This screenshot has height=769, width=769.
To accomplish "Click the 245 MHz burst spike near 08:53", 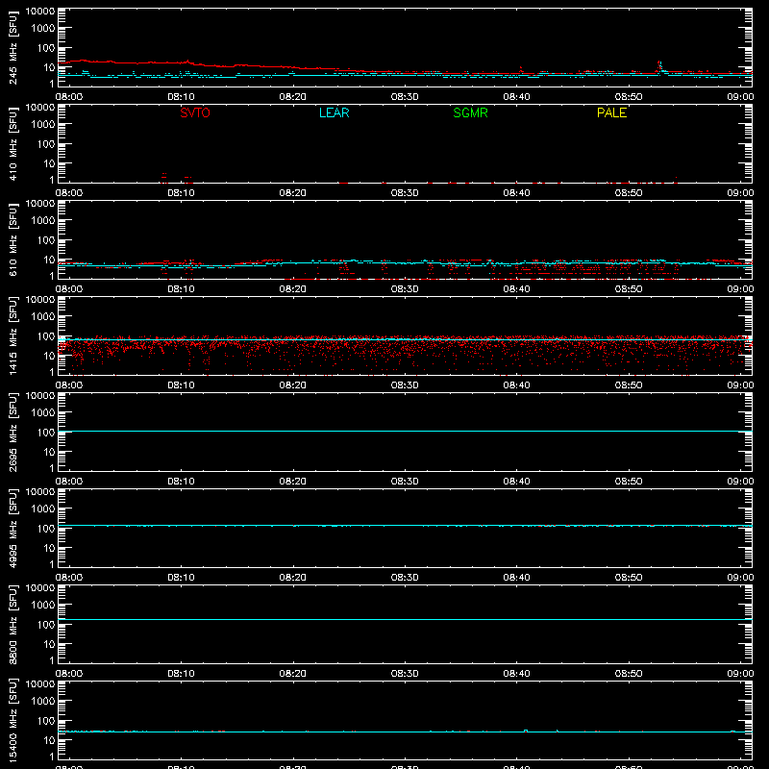I will coord(659,67).
